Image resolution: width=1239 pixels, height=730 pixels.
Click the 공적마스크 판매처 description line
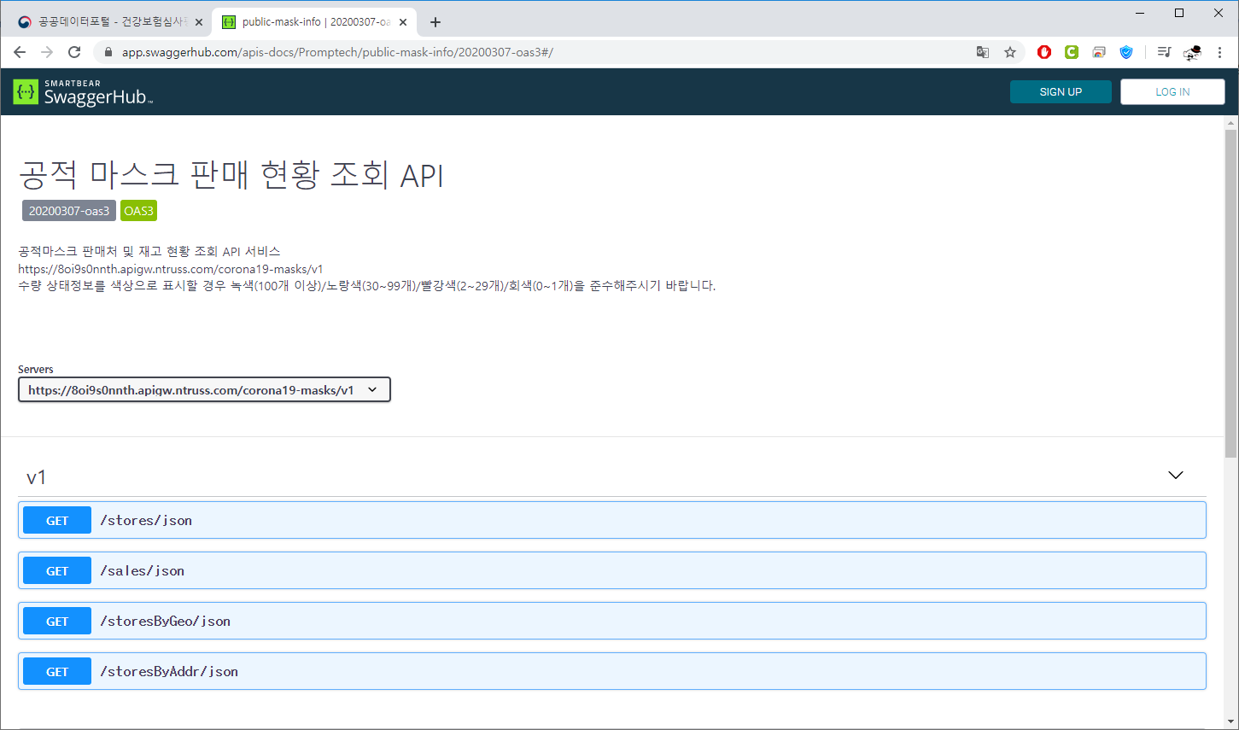click(149, 251)
